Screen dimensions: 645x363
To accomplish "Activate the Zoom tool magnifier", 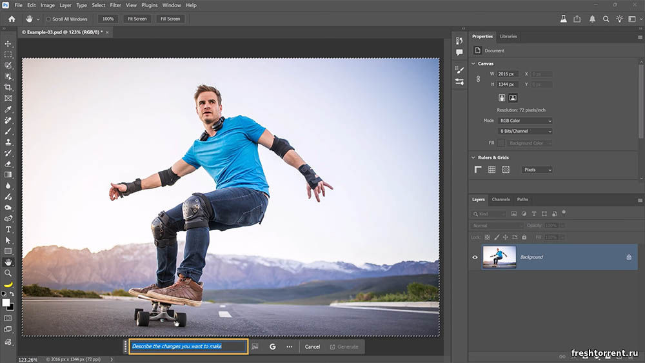I will (x=8, y=273).
